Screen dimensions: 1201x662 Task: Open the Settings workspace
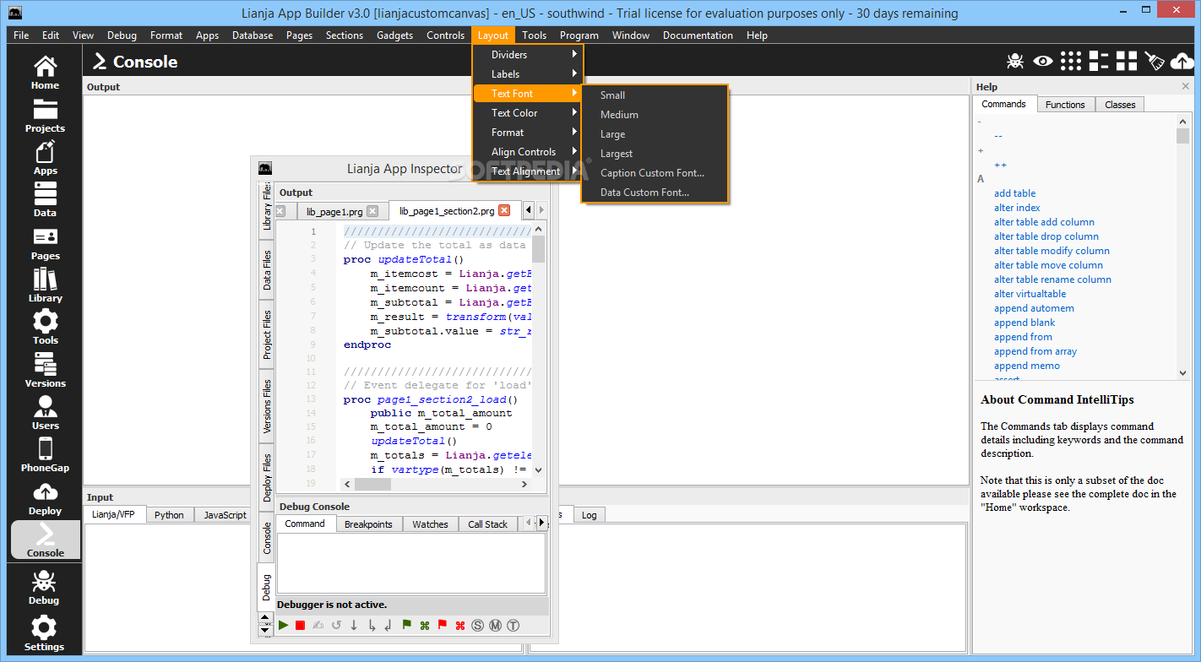tap(45, 633)
